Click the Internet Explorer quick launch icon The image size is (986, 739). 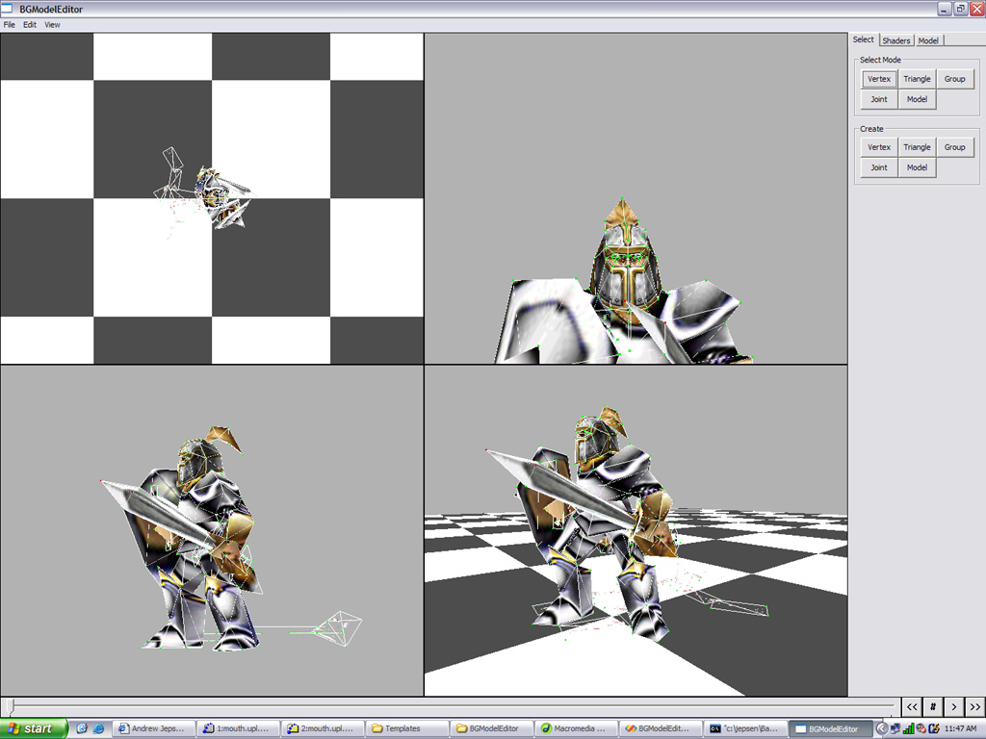point(98,728)
